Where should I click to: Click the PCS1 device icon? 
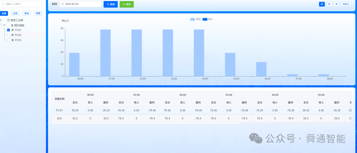(x=13, y=30)
